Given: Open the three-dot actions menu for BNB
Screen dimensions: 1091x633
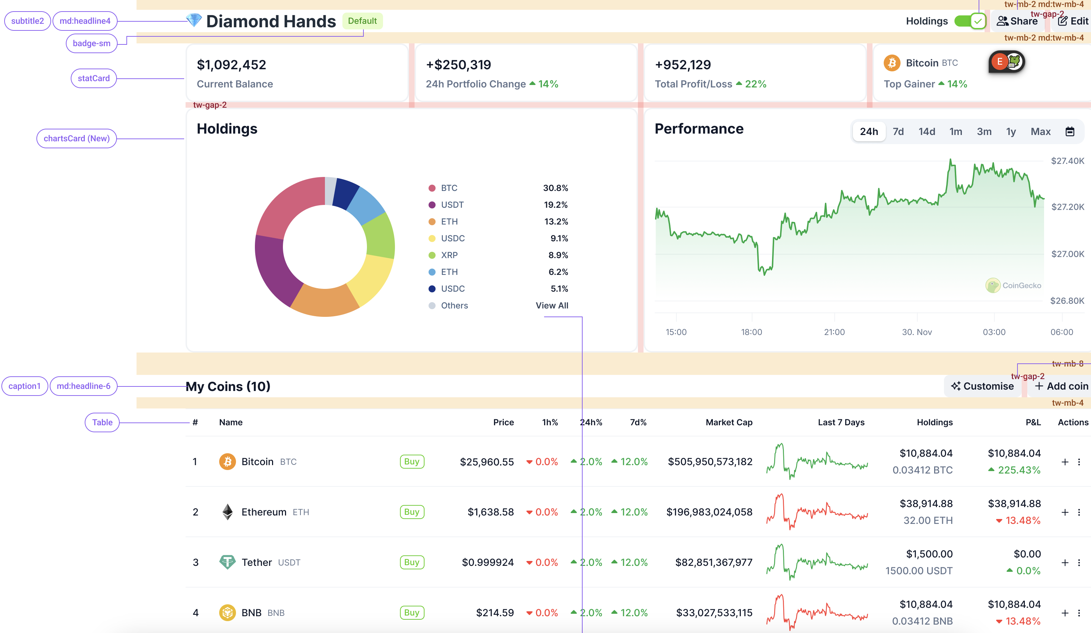Looking at the screenshot, I should (x=1080, y=613).
